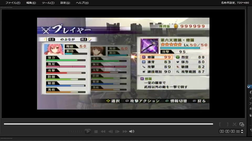The width and height of the screenshot is (252, 141).
Task: Click the blue checkmark tab on right panel
Action: (x=249, y=87)
